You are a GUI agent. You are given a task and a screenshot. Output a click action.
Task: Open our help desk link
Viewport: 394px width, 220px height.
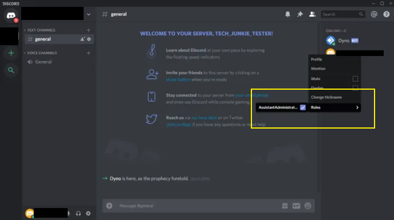(204, 118)
